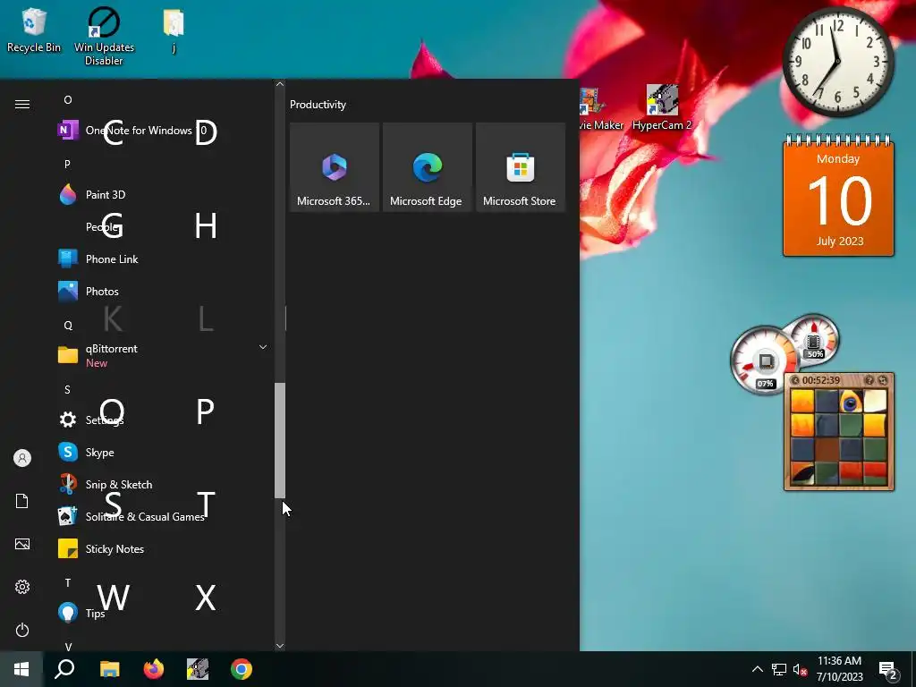Launch Sticky Notes
916x687 pixels.
163,548
